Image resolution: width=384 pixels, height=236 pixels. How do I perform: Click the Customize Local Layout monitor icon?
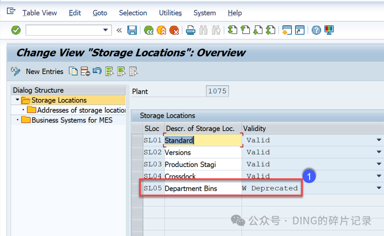[x=329, y=30]
